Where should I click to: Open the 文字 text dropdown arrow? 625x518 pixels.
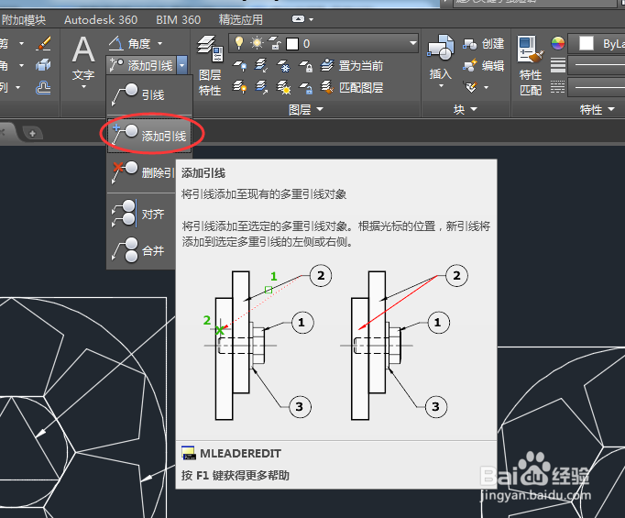(x=83, y=86)
